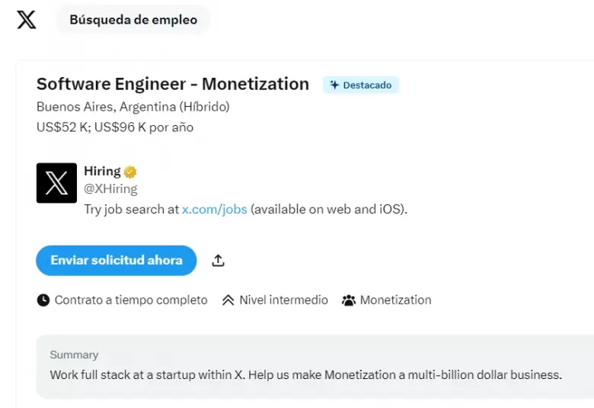Click the Hiring account name

click(102, 172)
